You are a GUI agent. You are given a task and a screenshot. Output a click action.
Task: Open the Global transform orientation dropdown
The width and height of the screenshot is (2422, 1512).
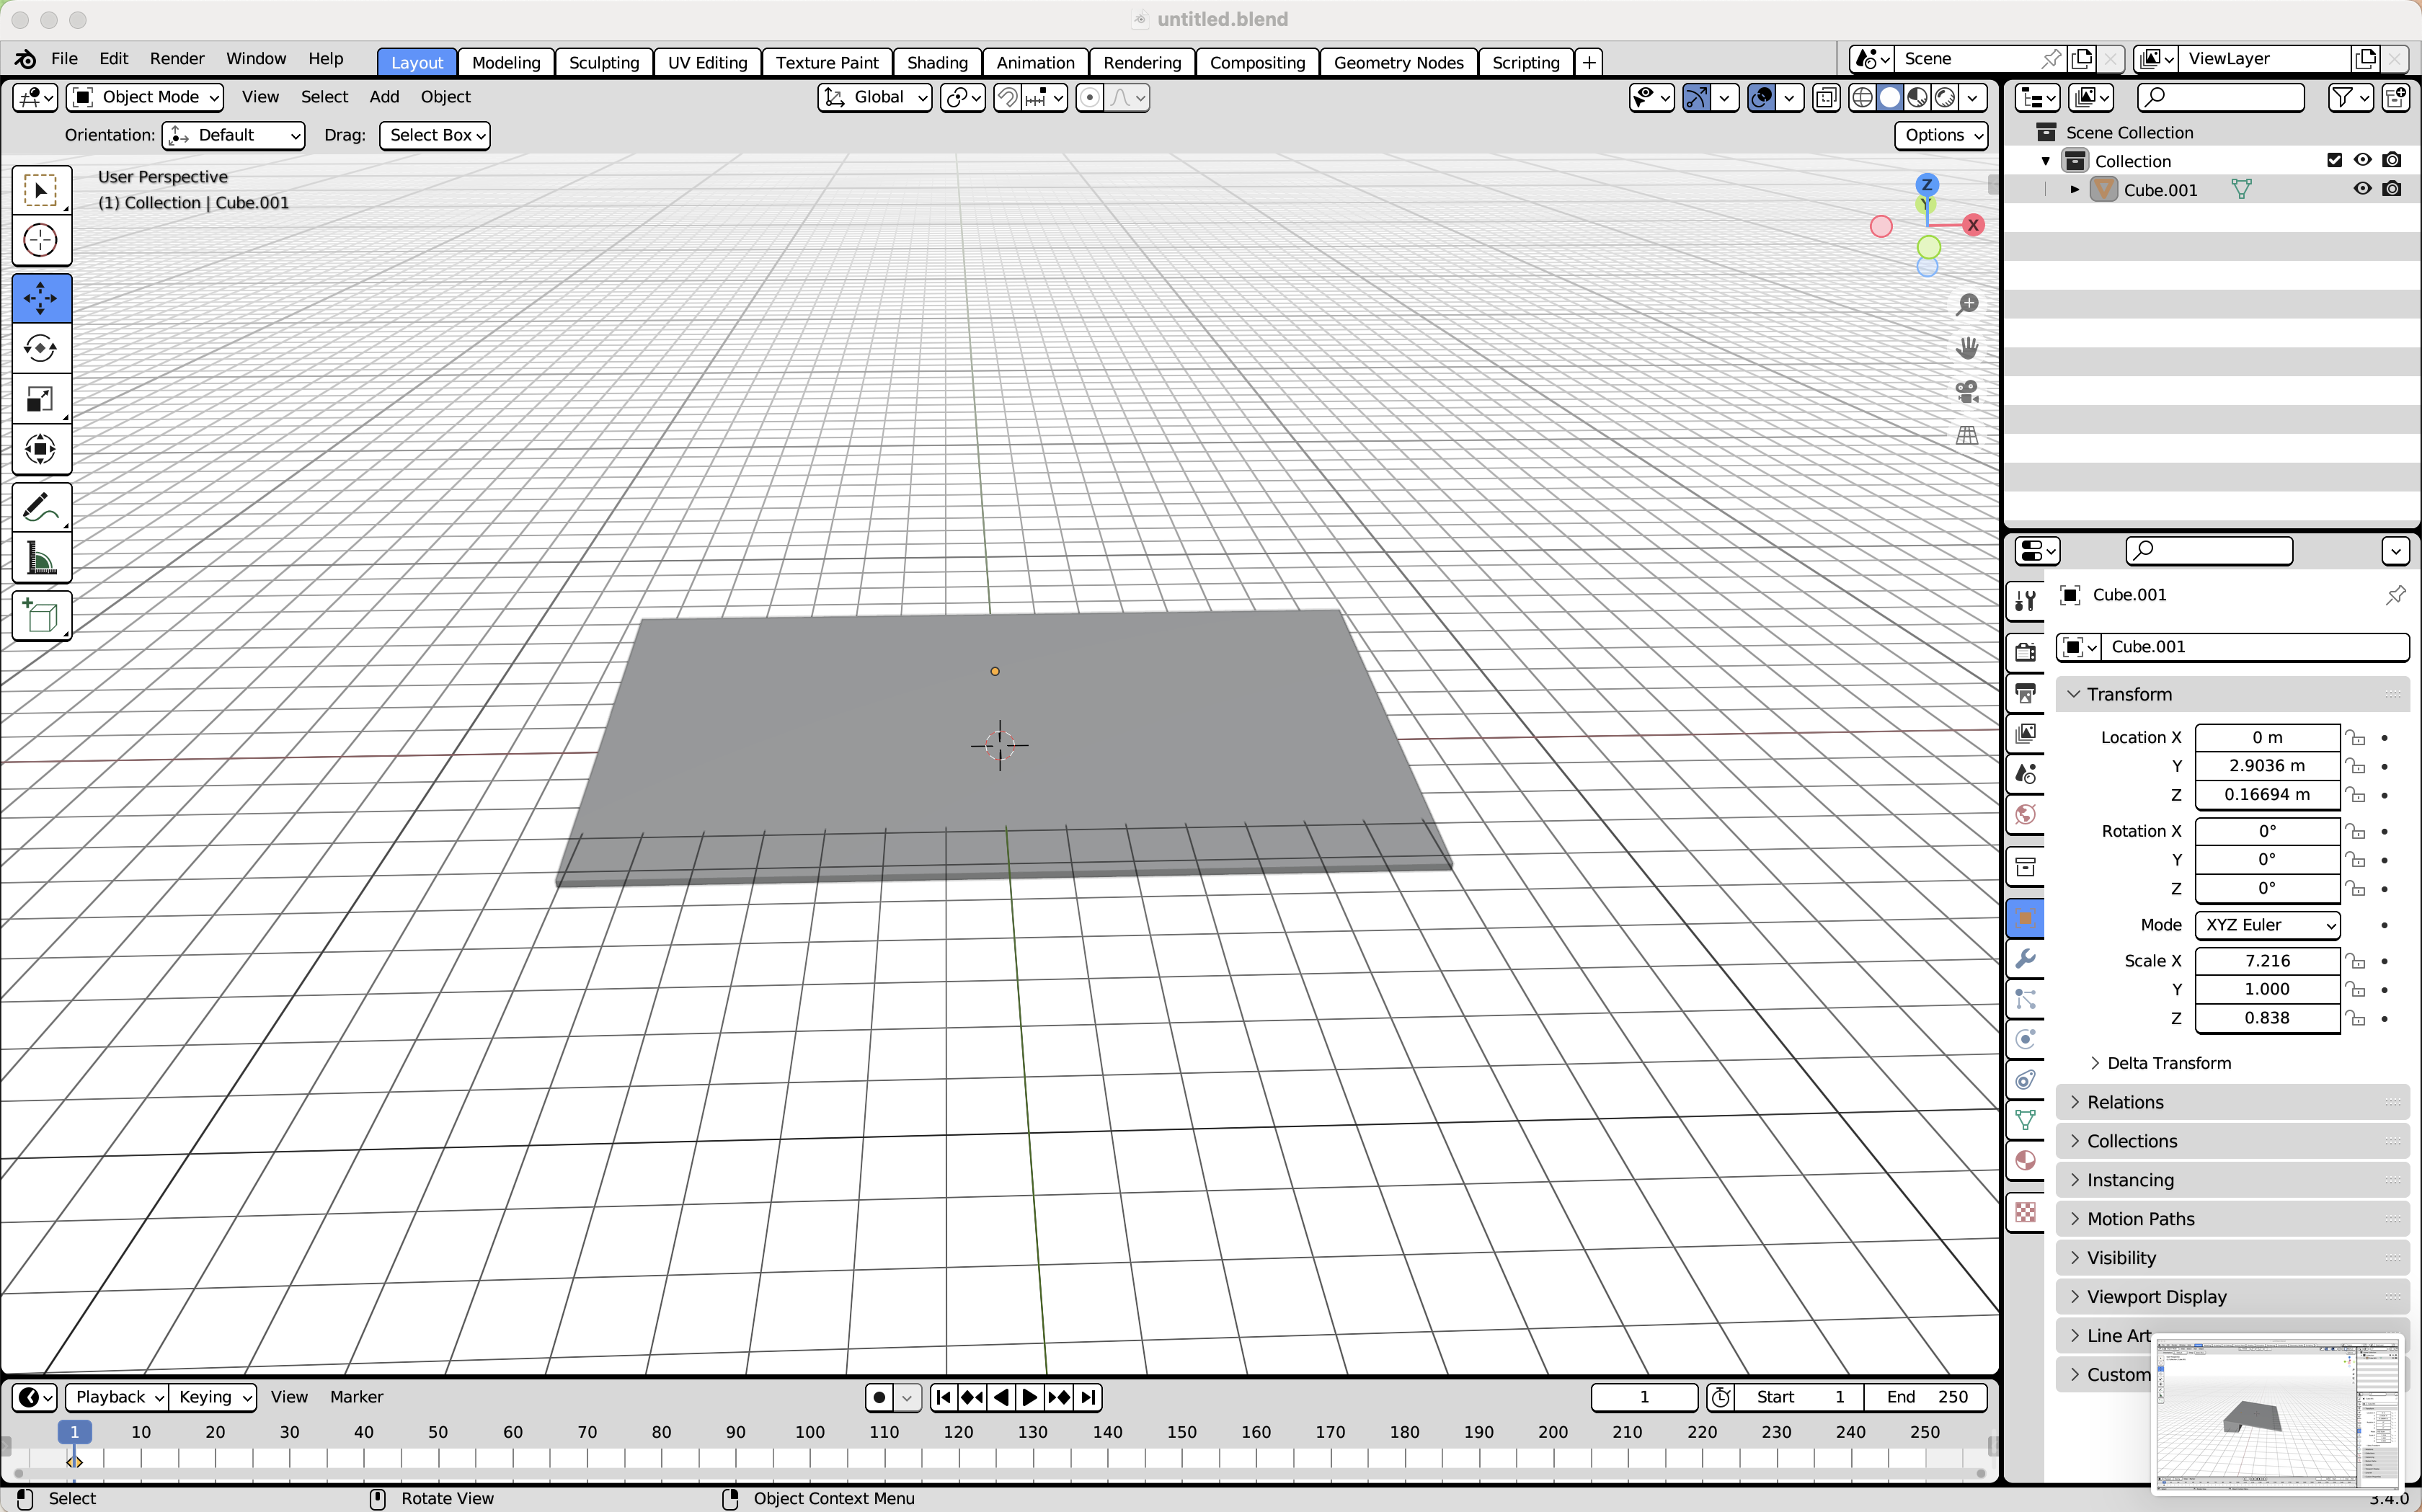(x=875, y=97)
